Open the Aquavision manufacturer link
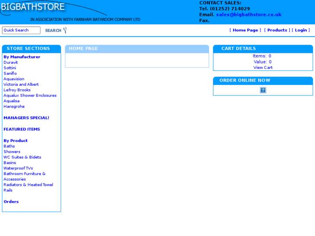The width and height of the screenshot is (315, 236). pos(14,79)
